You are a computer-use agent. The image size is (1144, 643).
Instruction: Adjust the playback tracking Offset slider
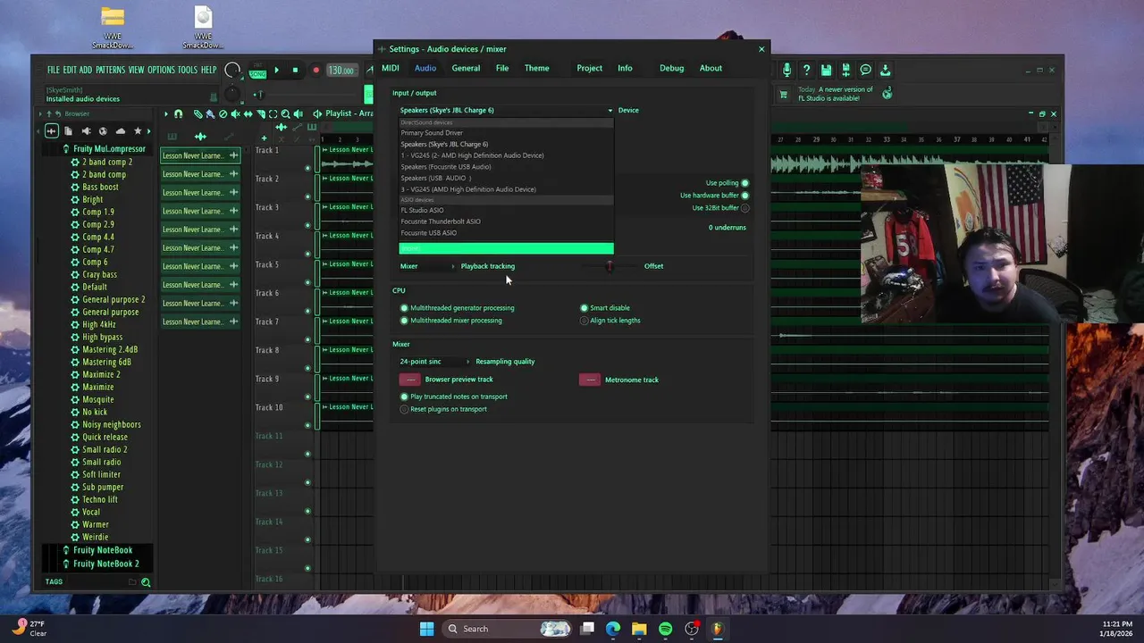tap(610, 266)
